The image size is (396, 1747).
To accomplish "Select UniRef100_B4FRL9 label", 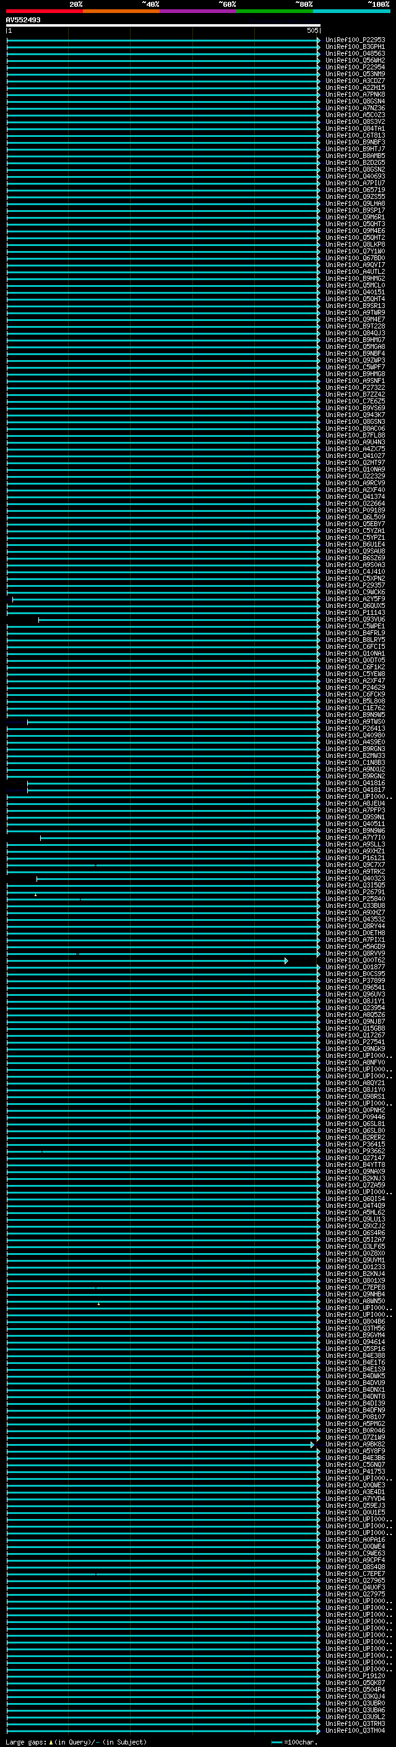I will click(x=355, y=633).
